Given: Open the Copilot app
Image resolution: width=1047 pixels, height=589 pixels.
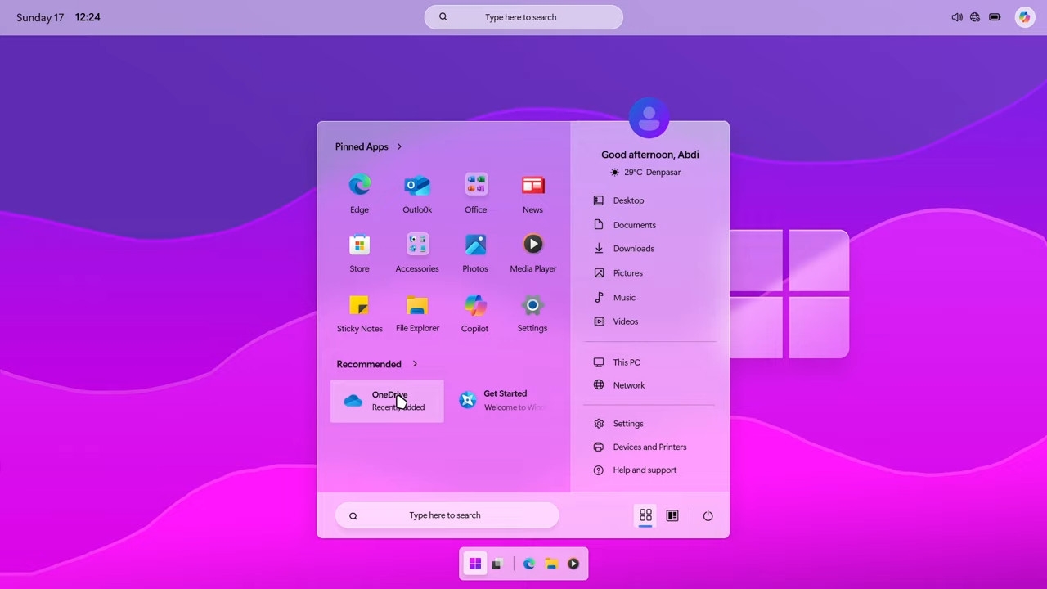Looking at the screenshot, I should (474, 311).
